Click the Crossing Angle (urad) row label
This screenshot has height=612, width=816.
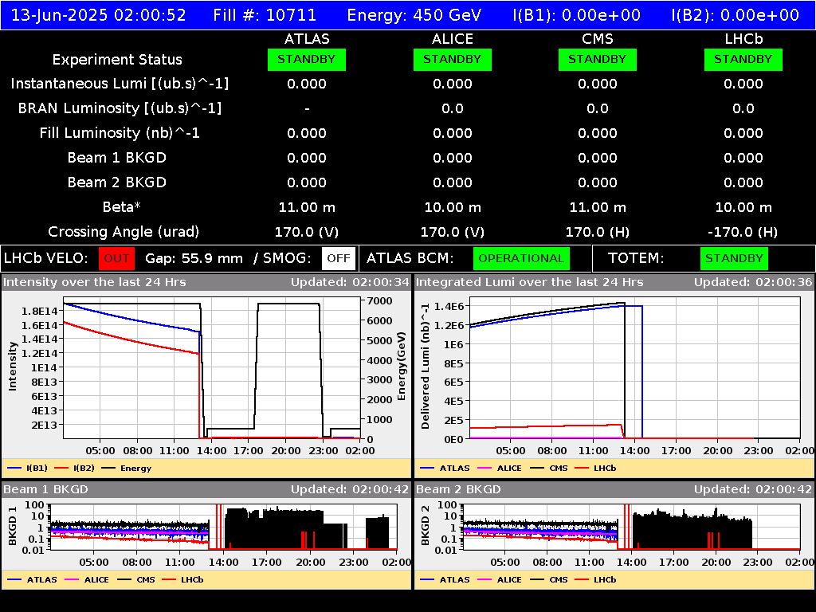[x=124, y=232]
